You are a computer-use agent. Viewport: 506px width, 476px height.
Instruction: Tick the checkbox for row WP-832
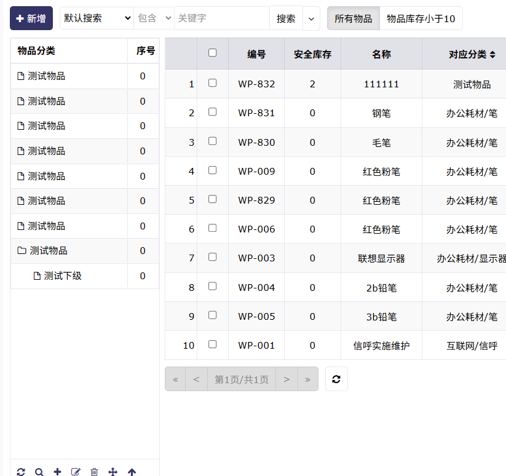(213, 83)
